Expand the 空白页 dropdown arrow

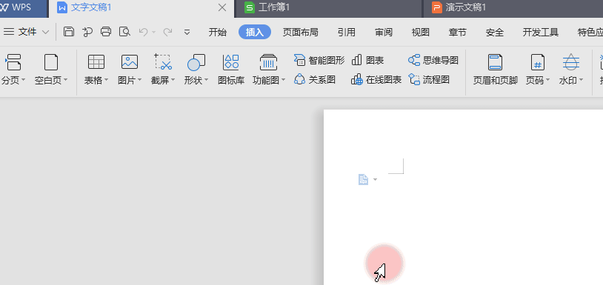[x=65, y=80]
